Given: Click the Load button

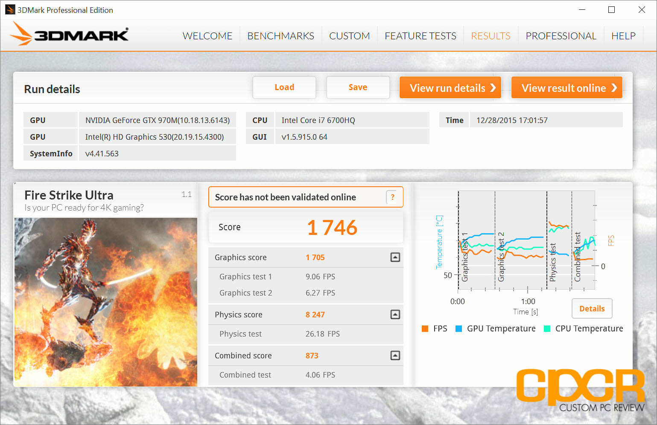Looking at the screenshot, I should (x=284, y=87).
